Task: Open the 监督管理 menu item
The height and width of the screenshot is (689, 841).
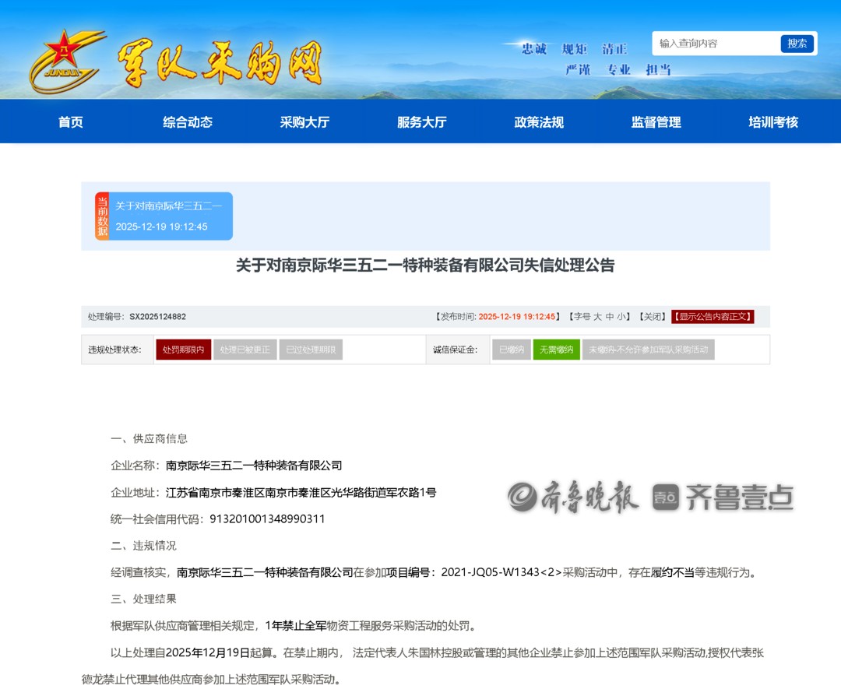Action: 656,122
